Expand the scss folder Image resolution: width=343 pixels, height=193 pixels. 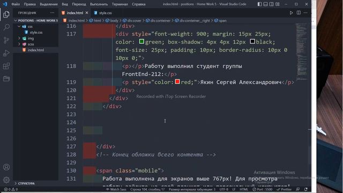[x=19, y=44]
